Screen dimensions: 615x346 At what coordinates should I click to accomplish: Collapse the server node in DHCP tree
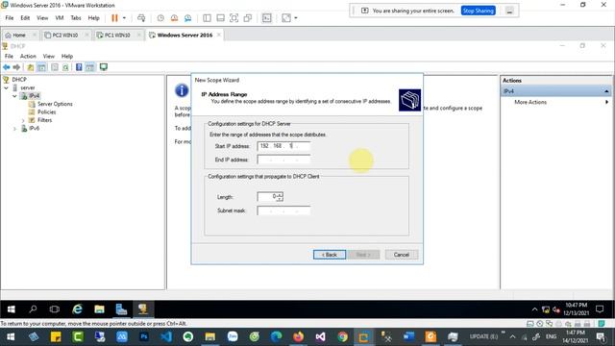pos(7,87)
